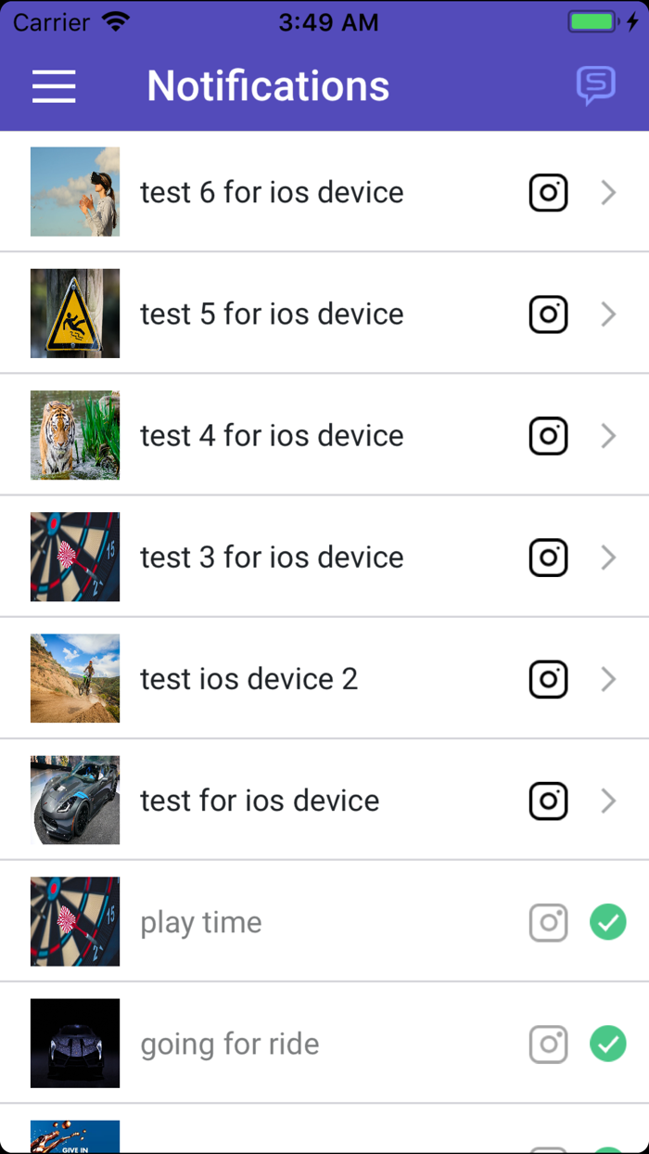Viewport: 649px width, 1154px height.
Task: Open the test 4 for ios device notification
Action: pos(272,436)
